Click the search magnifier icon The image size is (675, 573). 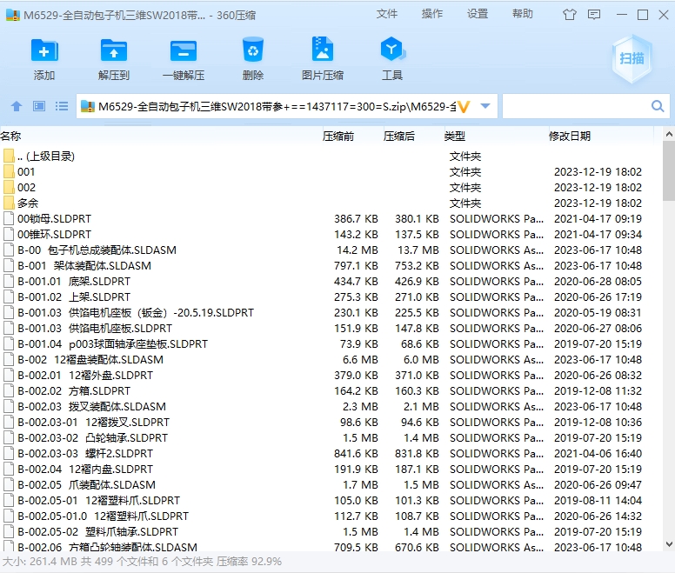pyautogui.click(x=658, y=106)
